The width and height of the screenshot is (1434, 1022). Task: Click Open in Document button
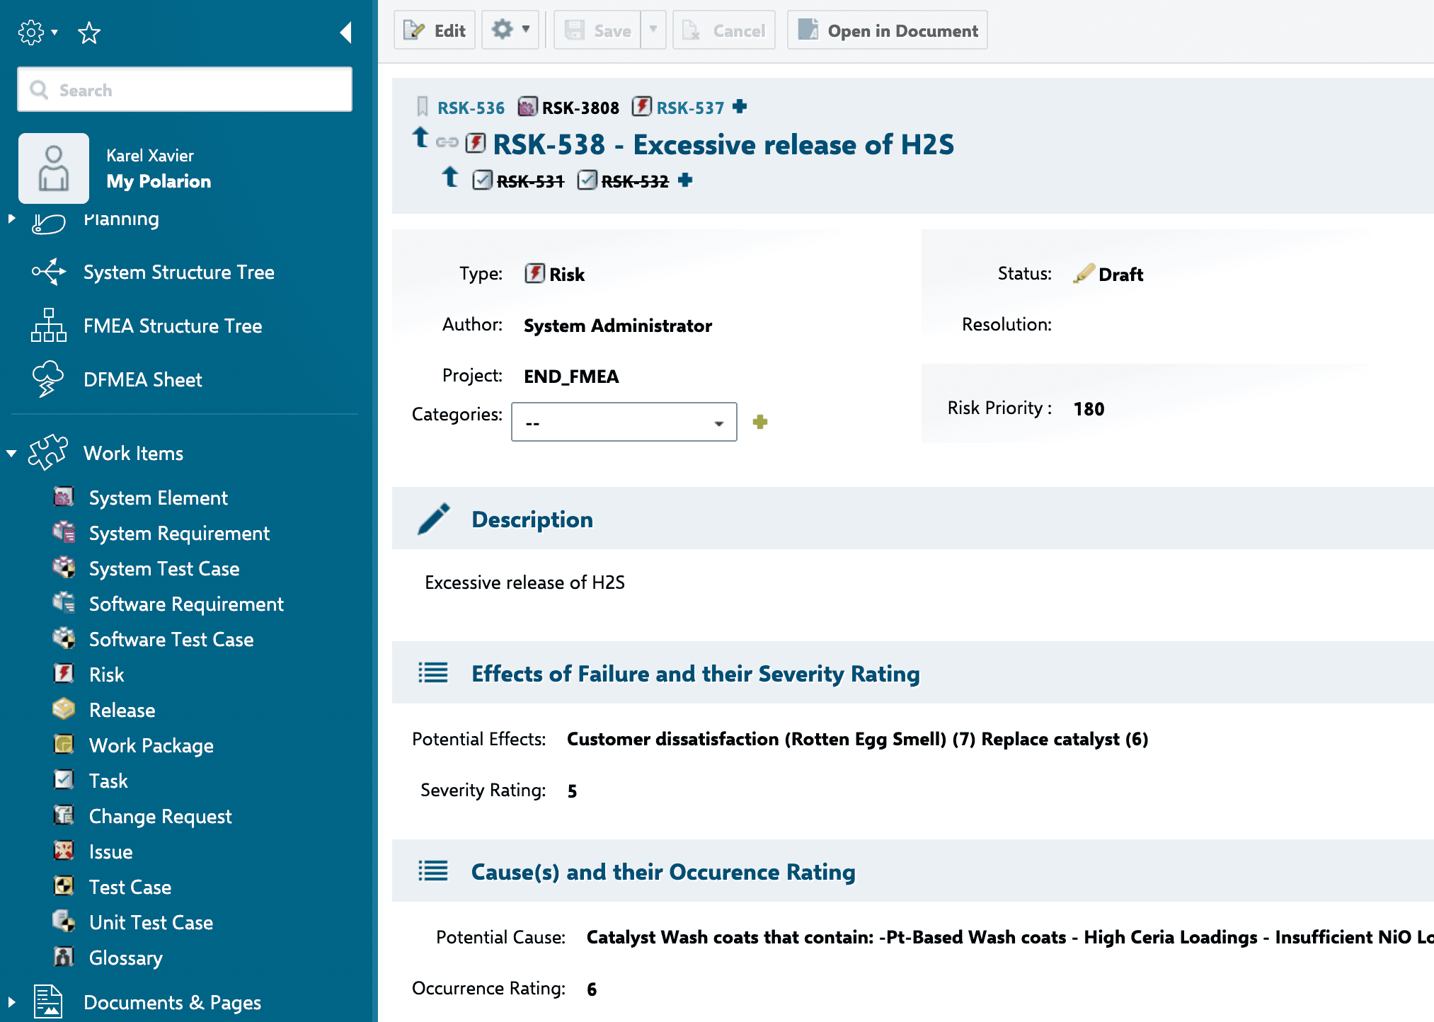(x=888, y=30)
